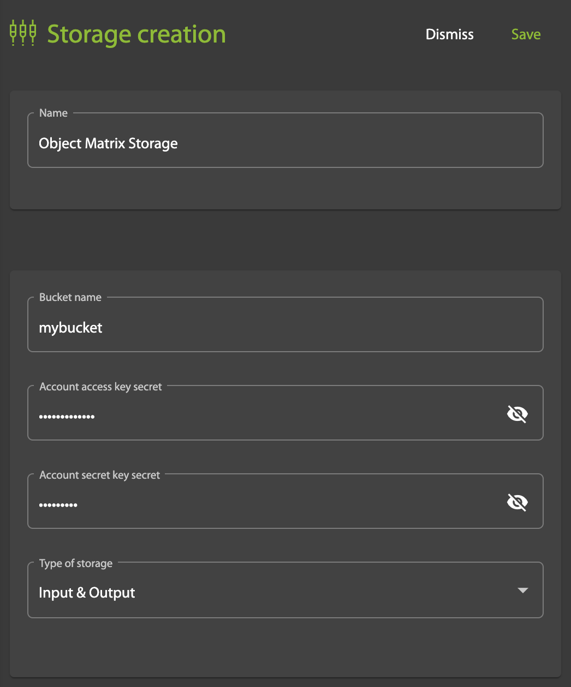Viewport: 571px width, 687px height.
Task: Click the Storage creation heading text
Action: point(136,34)
